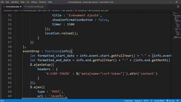Click the 5 selections status item
The image size is (181, 102).
[x=128, y=101]
